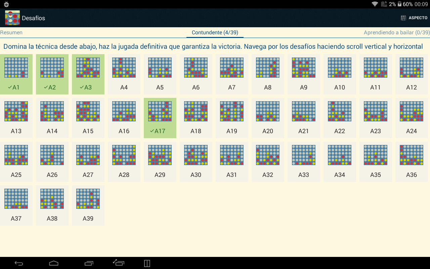430x269 pixels.
Task: Open challenge A18 board
Action: 196,118
